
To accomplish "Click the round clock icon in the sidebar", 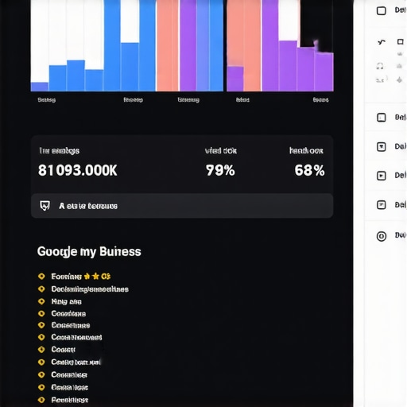I will point(382,236).
